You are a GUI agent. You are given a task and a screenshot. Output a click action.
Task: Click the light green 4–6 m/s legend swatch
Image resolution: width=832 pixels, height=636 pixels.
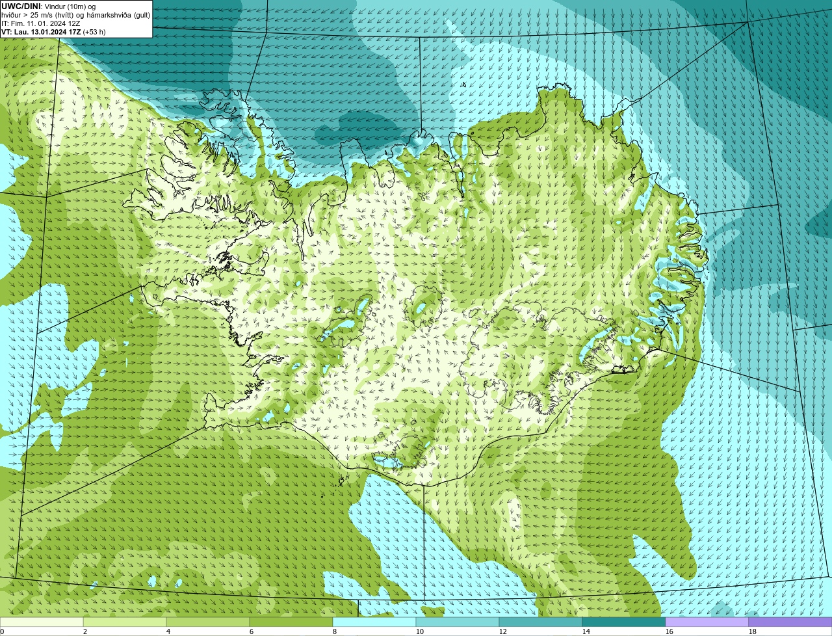click(x=208, y=622)
